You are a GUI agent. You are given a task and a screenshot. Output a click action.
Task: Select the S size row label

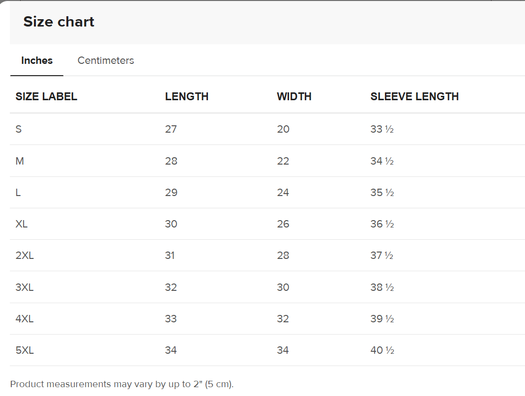(x=19, y=129)
